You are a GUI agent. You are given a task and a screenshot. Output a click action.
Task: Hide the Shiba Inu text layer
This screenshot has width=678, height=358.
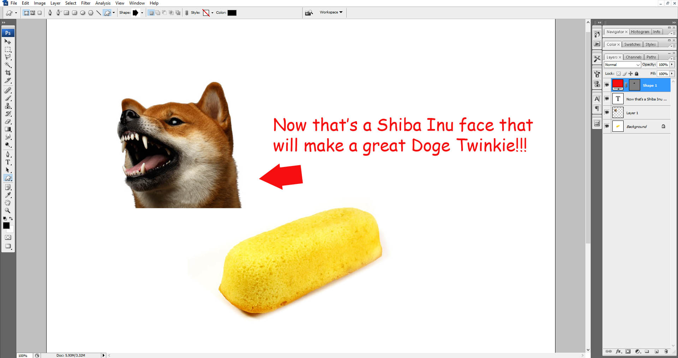pyautogui.click(x=607, y=99)
